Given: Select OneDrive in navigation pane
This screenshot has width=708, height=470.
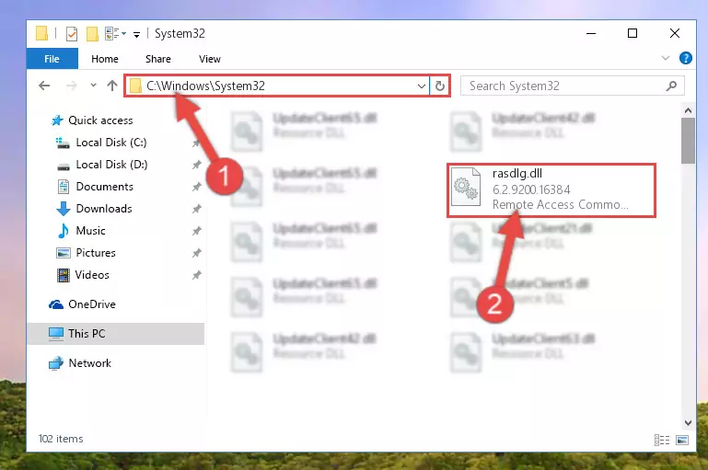Looking at the screenshot, I should click(92, 304).
